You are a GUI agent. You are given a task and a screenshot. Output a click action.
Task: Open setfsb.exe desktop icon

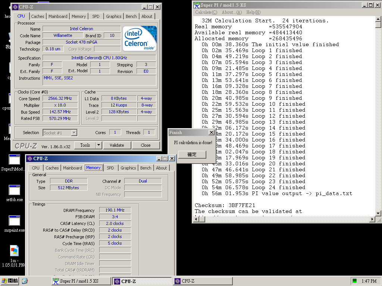pyautogui.click(x=15, y=190)
